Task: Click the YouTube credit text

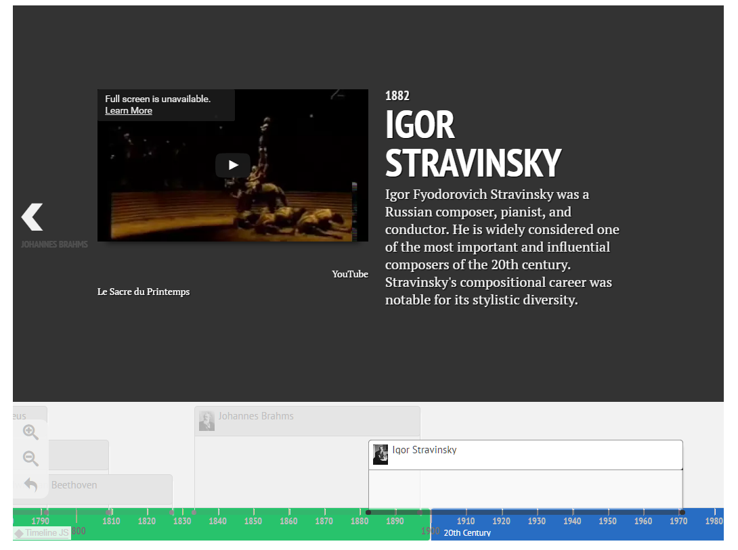Action: click(350, 274)
